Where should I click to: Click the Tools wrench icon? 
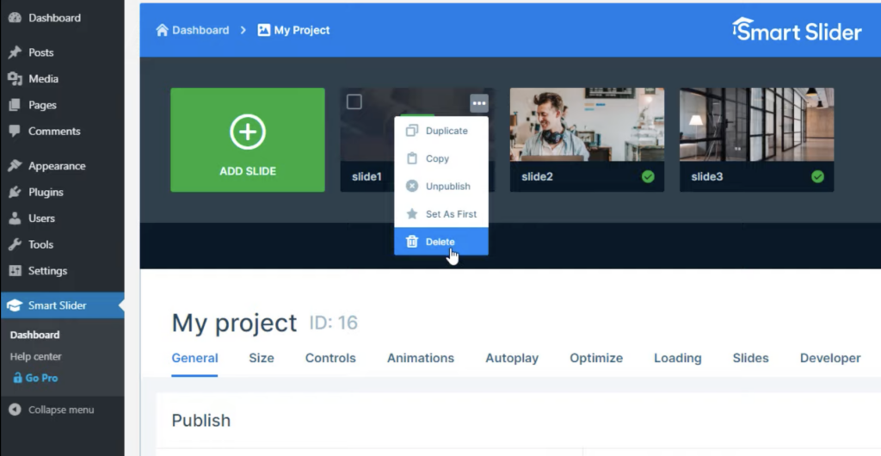tap(15, 244)
